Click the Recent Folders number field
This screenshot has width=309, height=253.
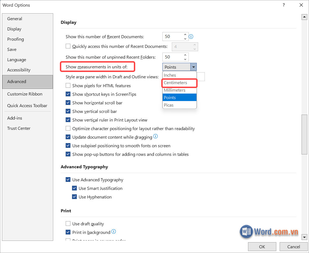click(x=172, y=57)
